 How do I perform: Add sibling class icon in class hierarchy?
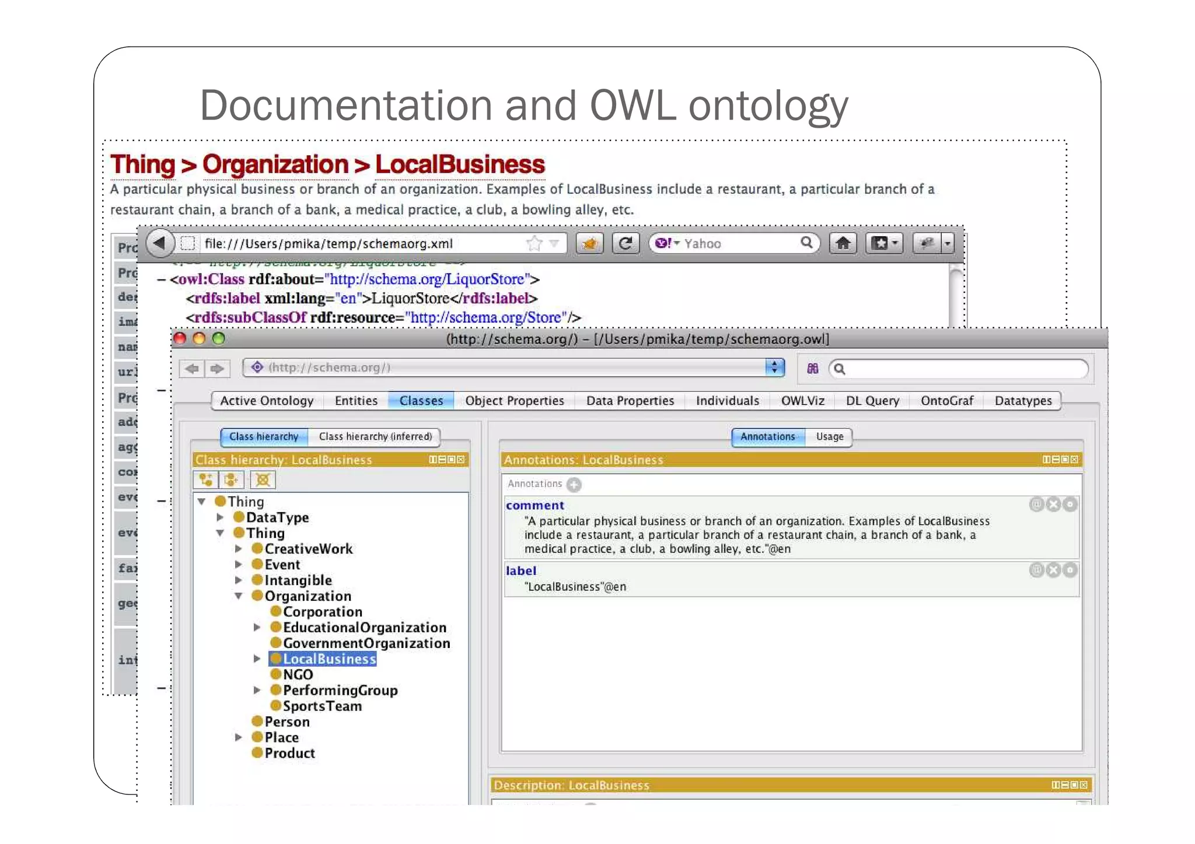(x=231, y=480)
